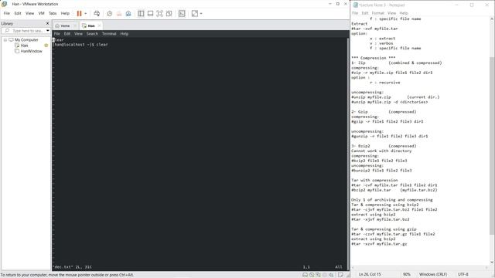
Task: Open the terminal Search menu
Action: pyautogui.click(x=92, y=34)
